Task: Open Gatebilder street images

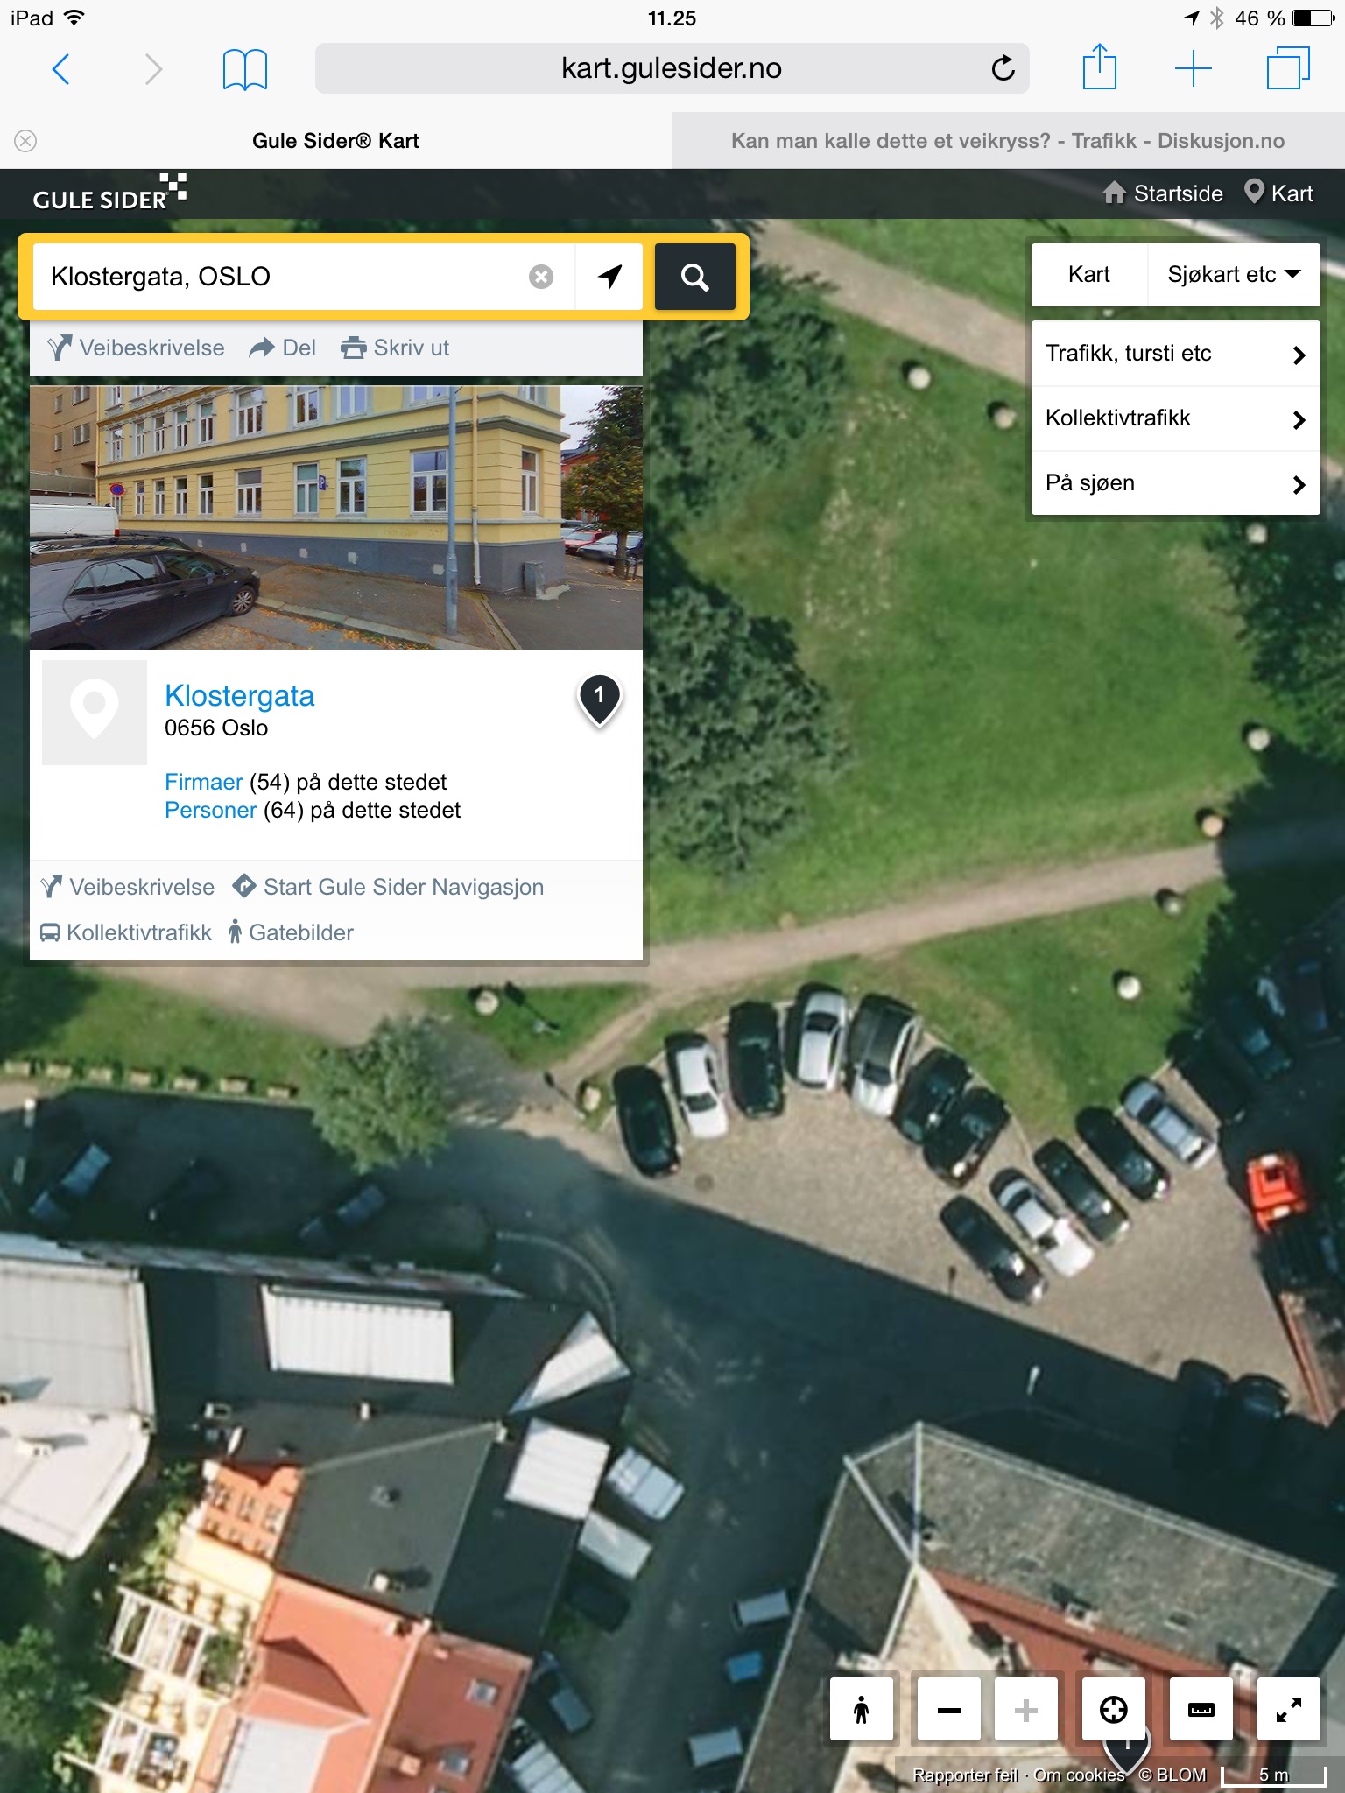Action: [291, 932]
